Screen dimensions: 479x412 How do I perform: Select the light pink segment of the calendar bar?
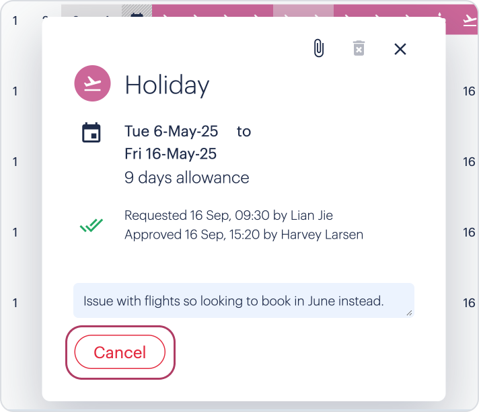[303, 10]
